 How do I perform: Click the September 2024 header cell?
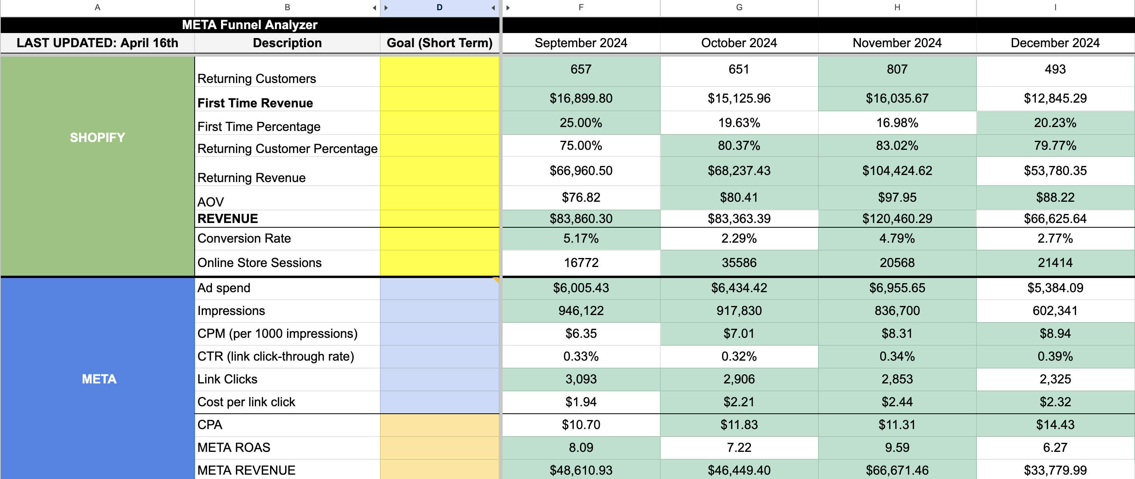click(581, 43)
